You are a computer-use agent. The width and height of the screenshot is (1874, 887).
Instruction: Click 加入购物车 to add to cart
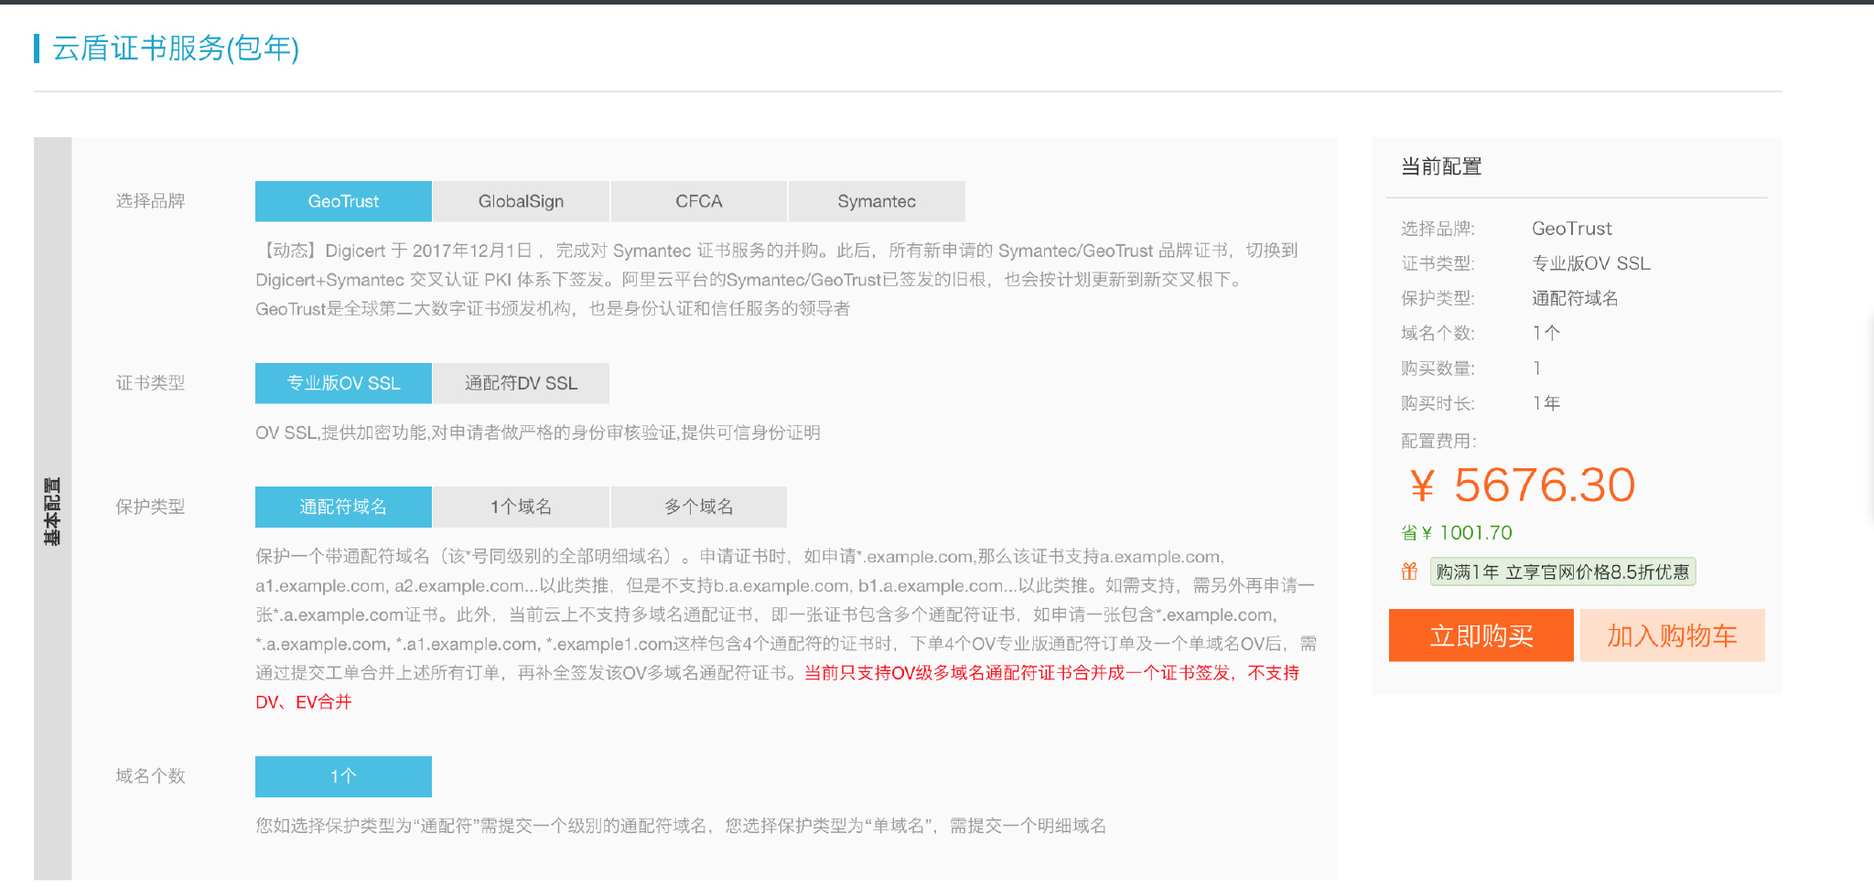click(x=1673, y=636)
